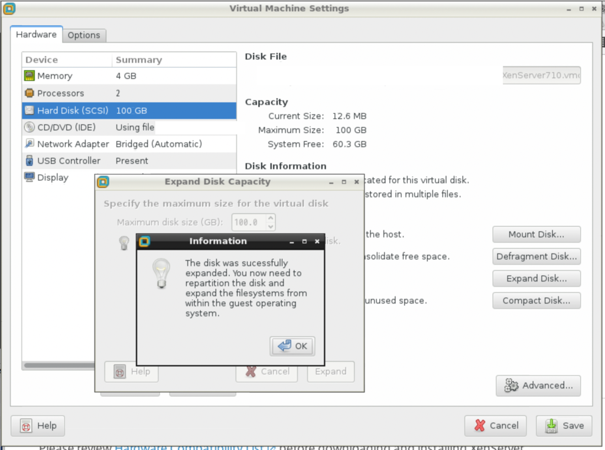Minimize the Expand Disk Capacity dialog

click(331, 182)
